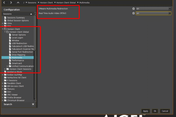The image size is (176, 117).
Task: Click tree scrollbar down arrow
Action: (35, 101)
